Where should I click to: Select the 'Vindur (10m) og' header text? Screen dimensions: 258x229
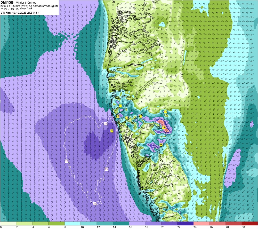(26, 3)
